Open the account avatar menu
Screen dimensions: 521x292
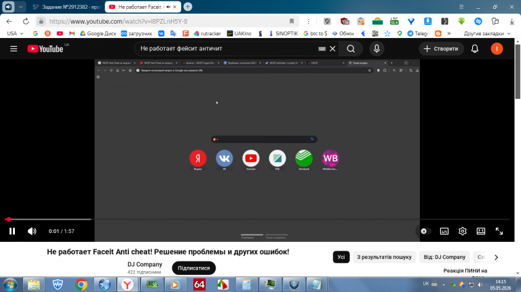pos(497,49)
